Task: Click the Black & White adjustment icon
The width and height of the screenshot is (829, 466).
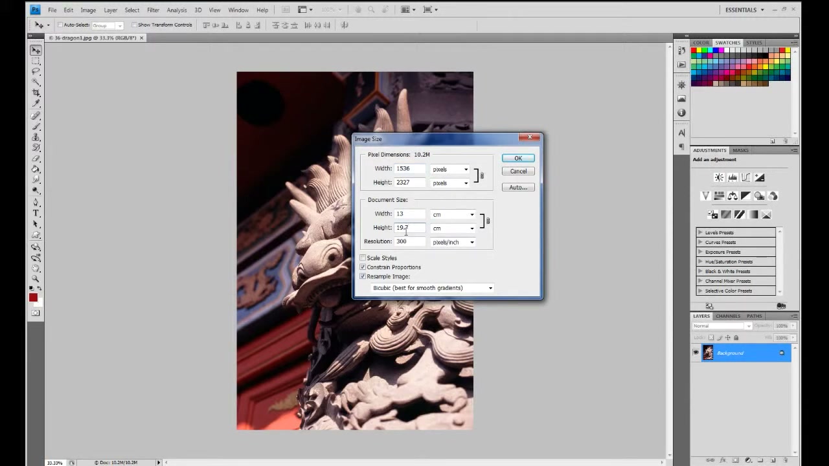Action: click(x=746, y=195)
